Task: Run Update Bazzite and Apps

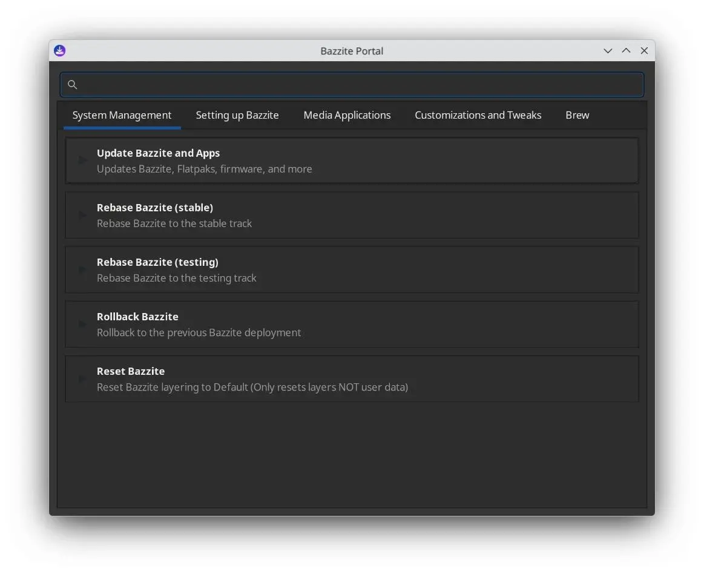Action: [x=352, y=160]
